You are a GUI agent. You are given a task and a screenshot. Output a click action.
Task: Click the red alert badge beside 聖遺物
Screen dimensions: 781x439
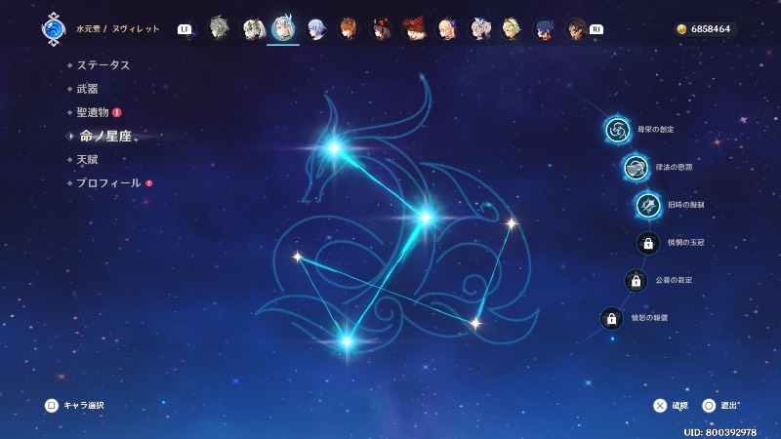pyautogui.click(x=117, y=112)
